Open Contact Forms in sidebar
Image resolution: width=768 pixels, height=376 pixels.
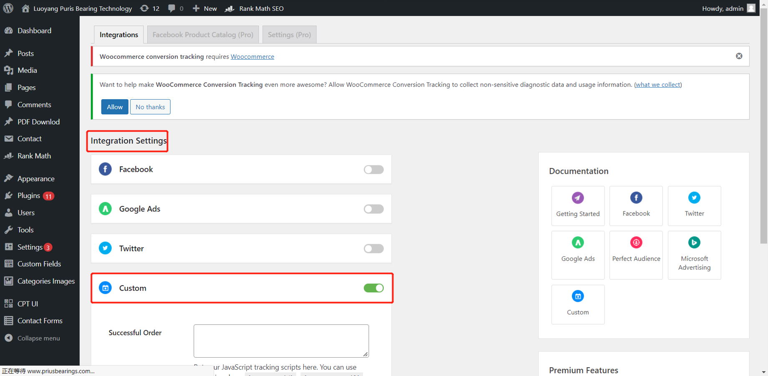point(40,321)
